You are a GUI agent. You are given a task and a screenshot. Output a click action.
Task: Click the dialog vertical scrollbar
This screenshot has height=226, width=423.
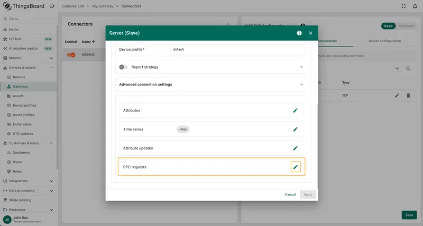point(317,146)
